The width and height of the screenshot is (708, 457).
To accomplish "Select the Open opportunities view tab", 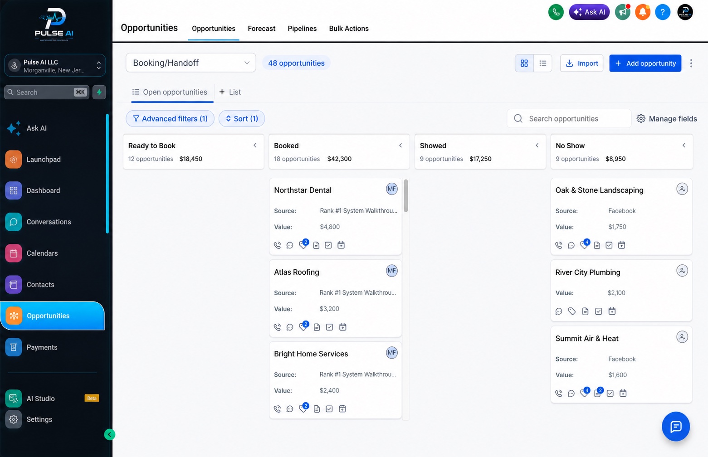I will tap(170, 92).
